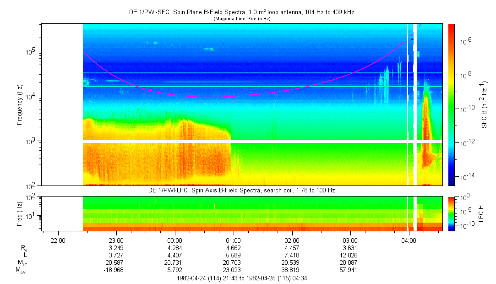Select the 23:00 time axis label

116,240
